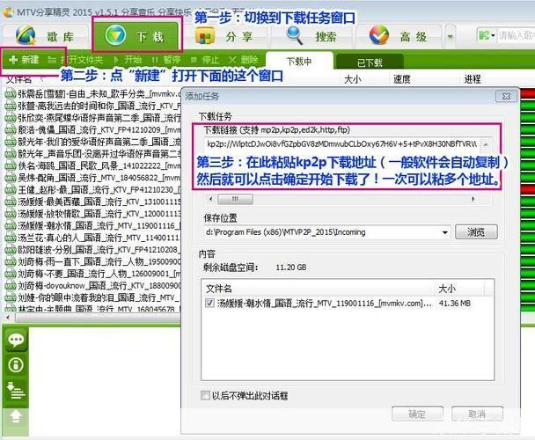Sort list by 进程 column header
This screenshot has height=440, width=535.
point(473,79)
